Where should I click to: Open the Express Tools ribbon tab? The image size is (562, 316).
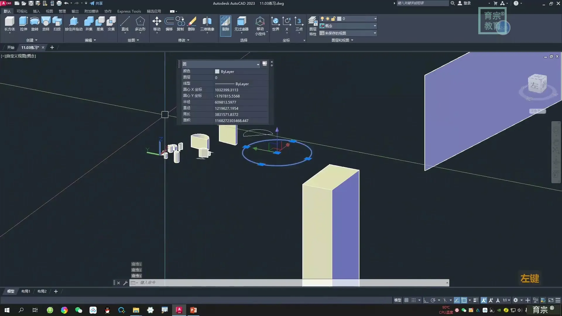tap(129, 11)
